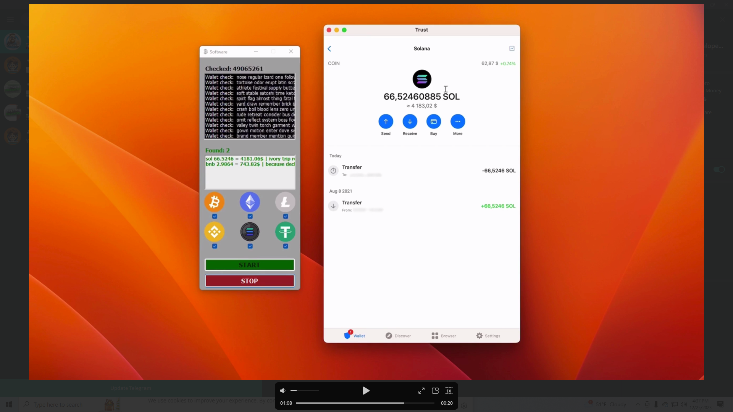Expand the incoming Transfer Aug 8 2021
Screen dimensions: 733x412
[422, 206]
